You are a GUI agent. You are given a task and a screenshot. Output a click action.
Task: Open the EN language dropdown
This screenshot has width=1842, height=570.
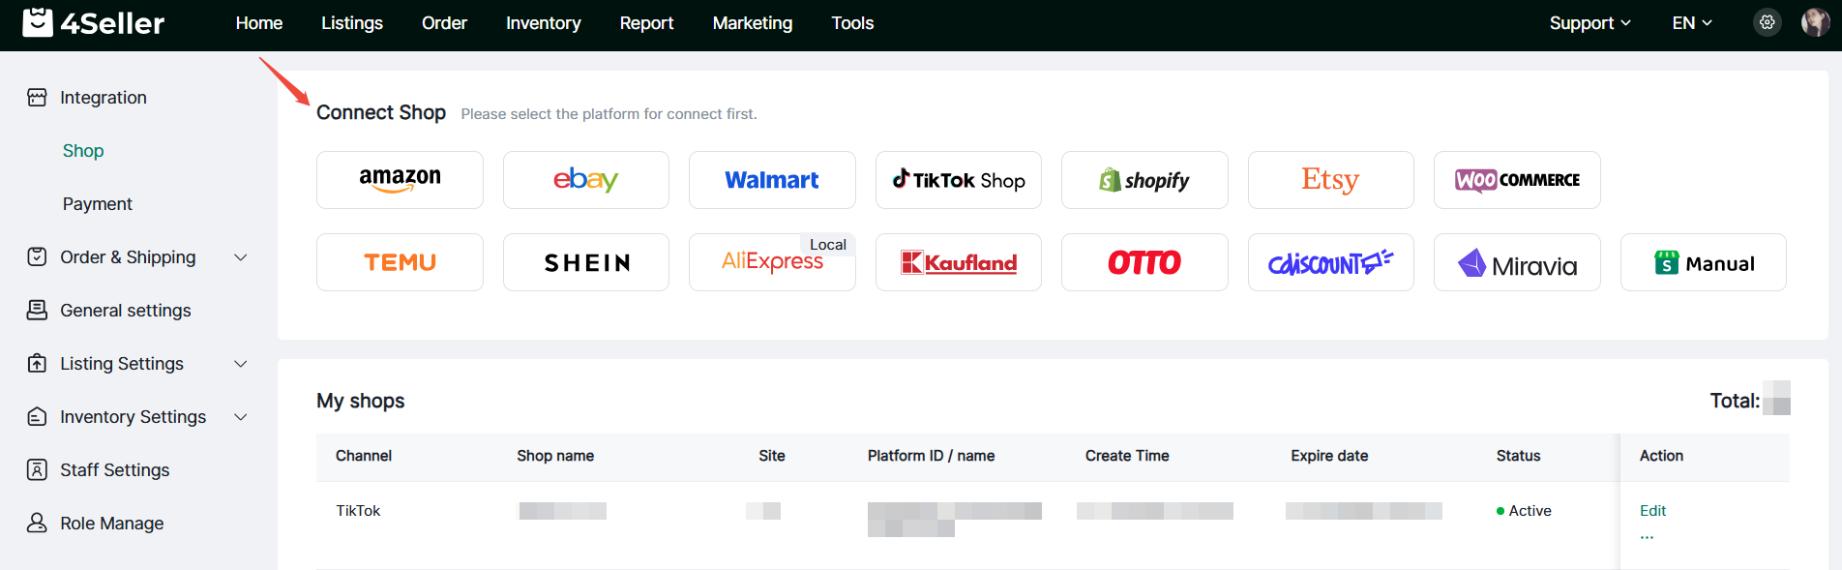click(1692, 23)
